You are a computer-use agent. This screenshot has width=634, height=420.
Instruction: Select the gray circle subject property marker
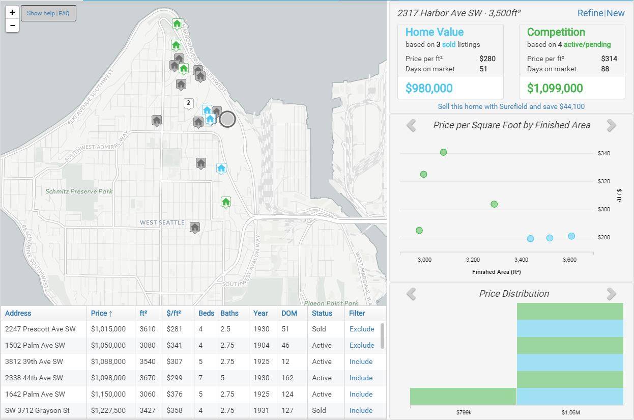[227, 119]
